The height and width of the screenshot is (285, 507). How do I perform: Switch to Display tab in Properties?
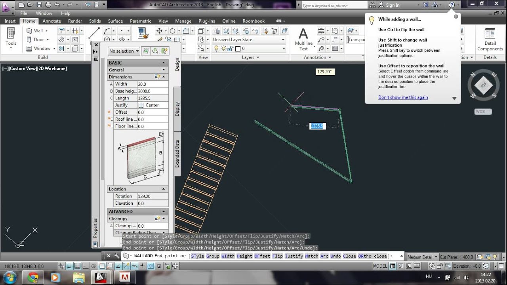pyautogui.click(x=177, y=109)
